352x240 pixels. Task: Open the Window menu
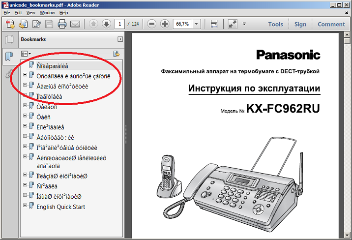click(x=47, y=12)
